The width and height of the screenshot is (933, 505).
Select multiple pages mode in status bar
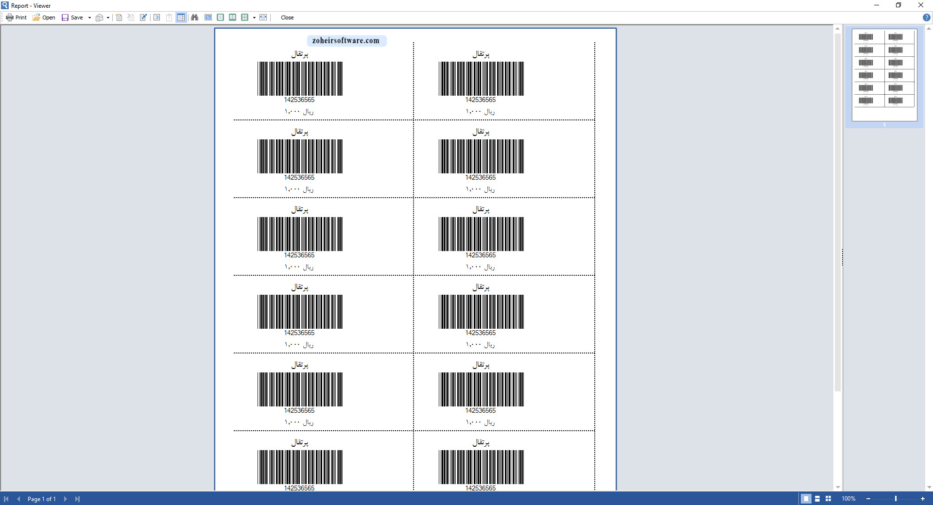(829, 499)
